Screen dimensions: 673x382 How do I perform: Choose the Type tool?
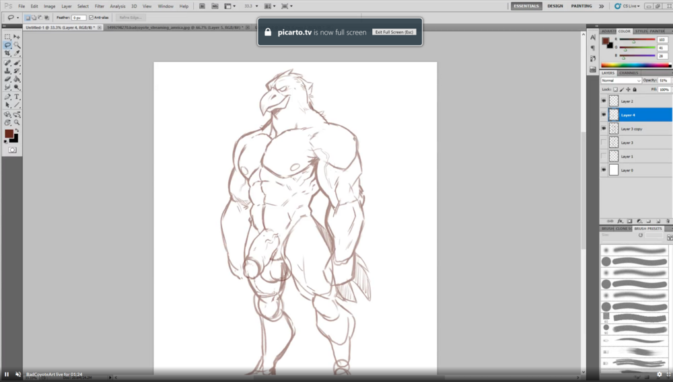click(17, 96)
